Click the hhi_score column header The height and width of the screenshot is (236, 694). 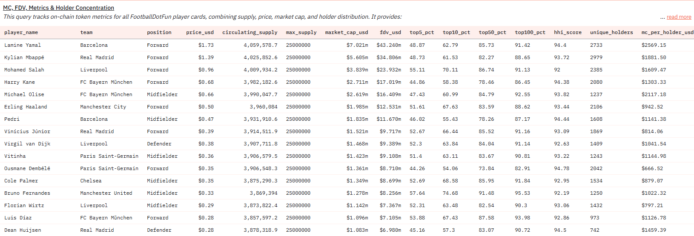(568, 32)
